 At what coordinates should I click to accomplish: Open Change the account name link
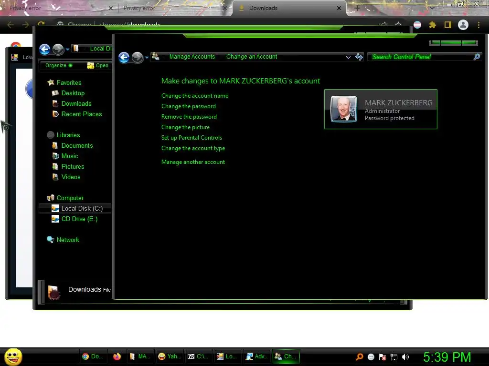pyautogui.click(x=195, y=96)
